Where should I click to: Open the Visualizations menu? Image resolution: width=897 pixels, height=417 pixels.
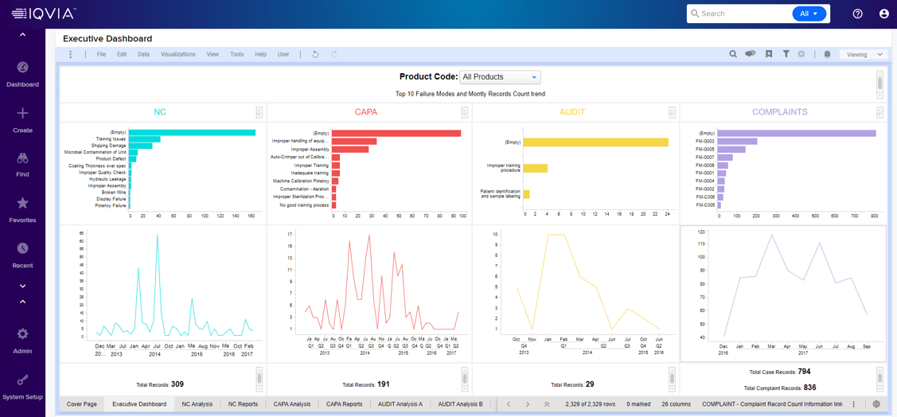pyautogui.click(x=178, y=54)
